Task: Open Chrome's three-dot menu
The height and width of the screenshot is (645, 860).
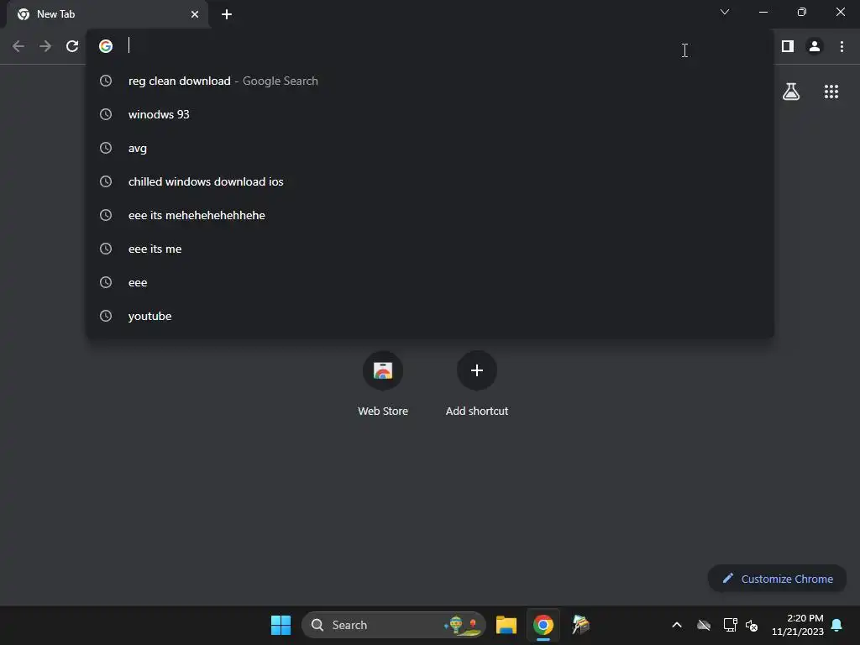Action: (x=842, y=46)
